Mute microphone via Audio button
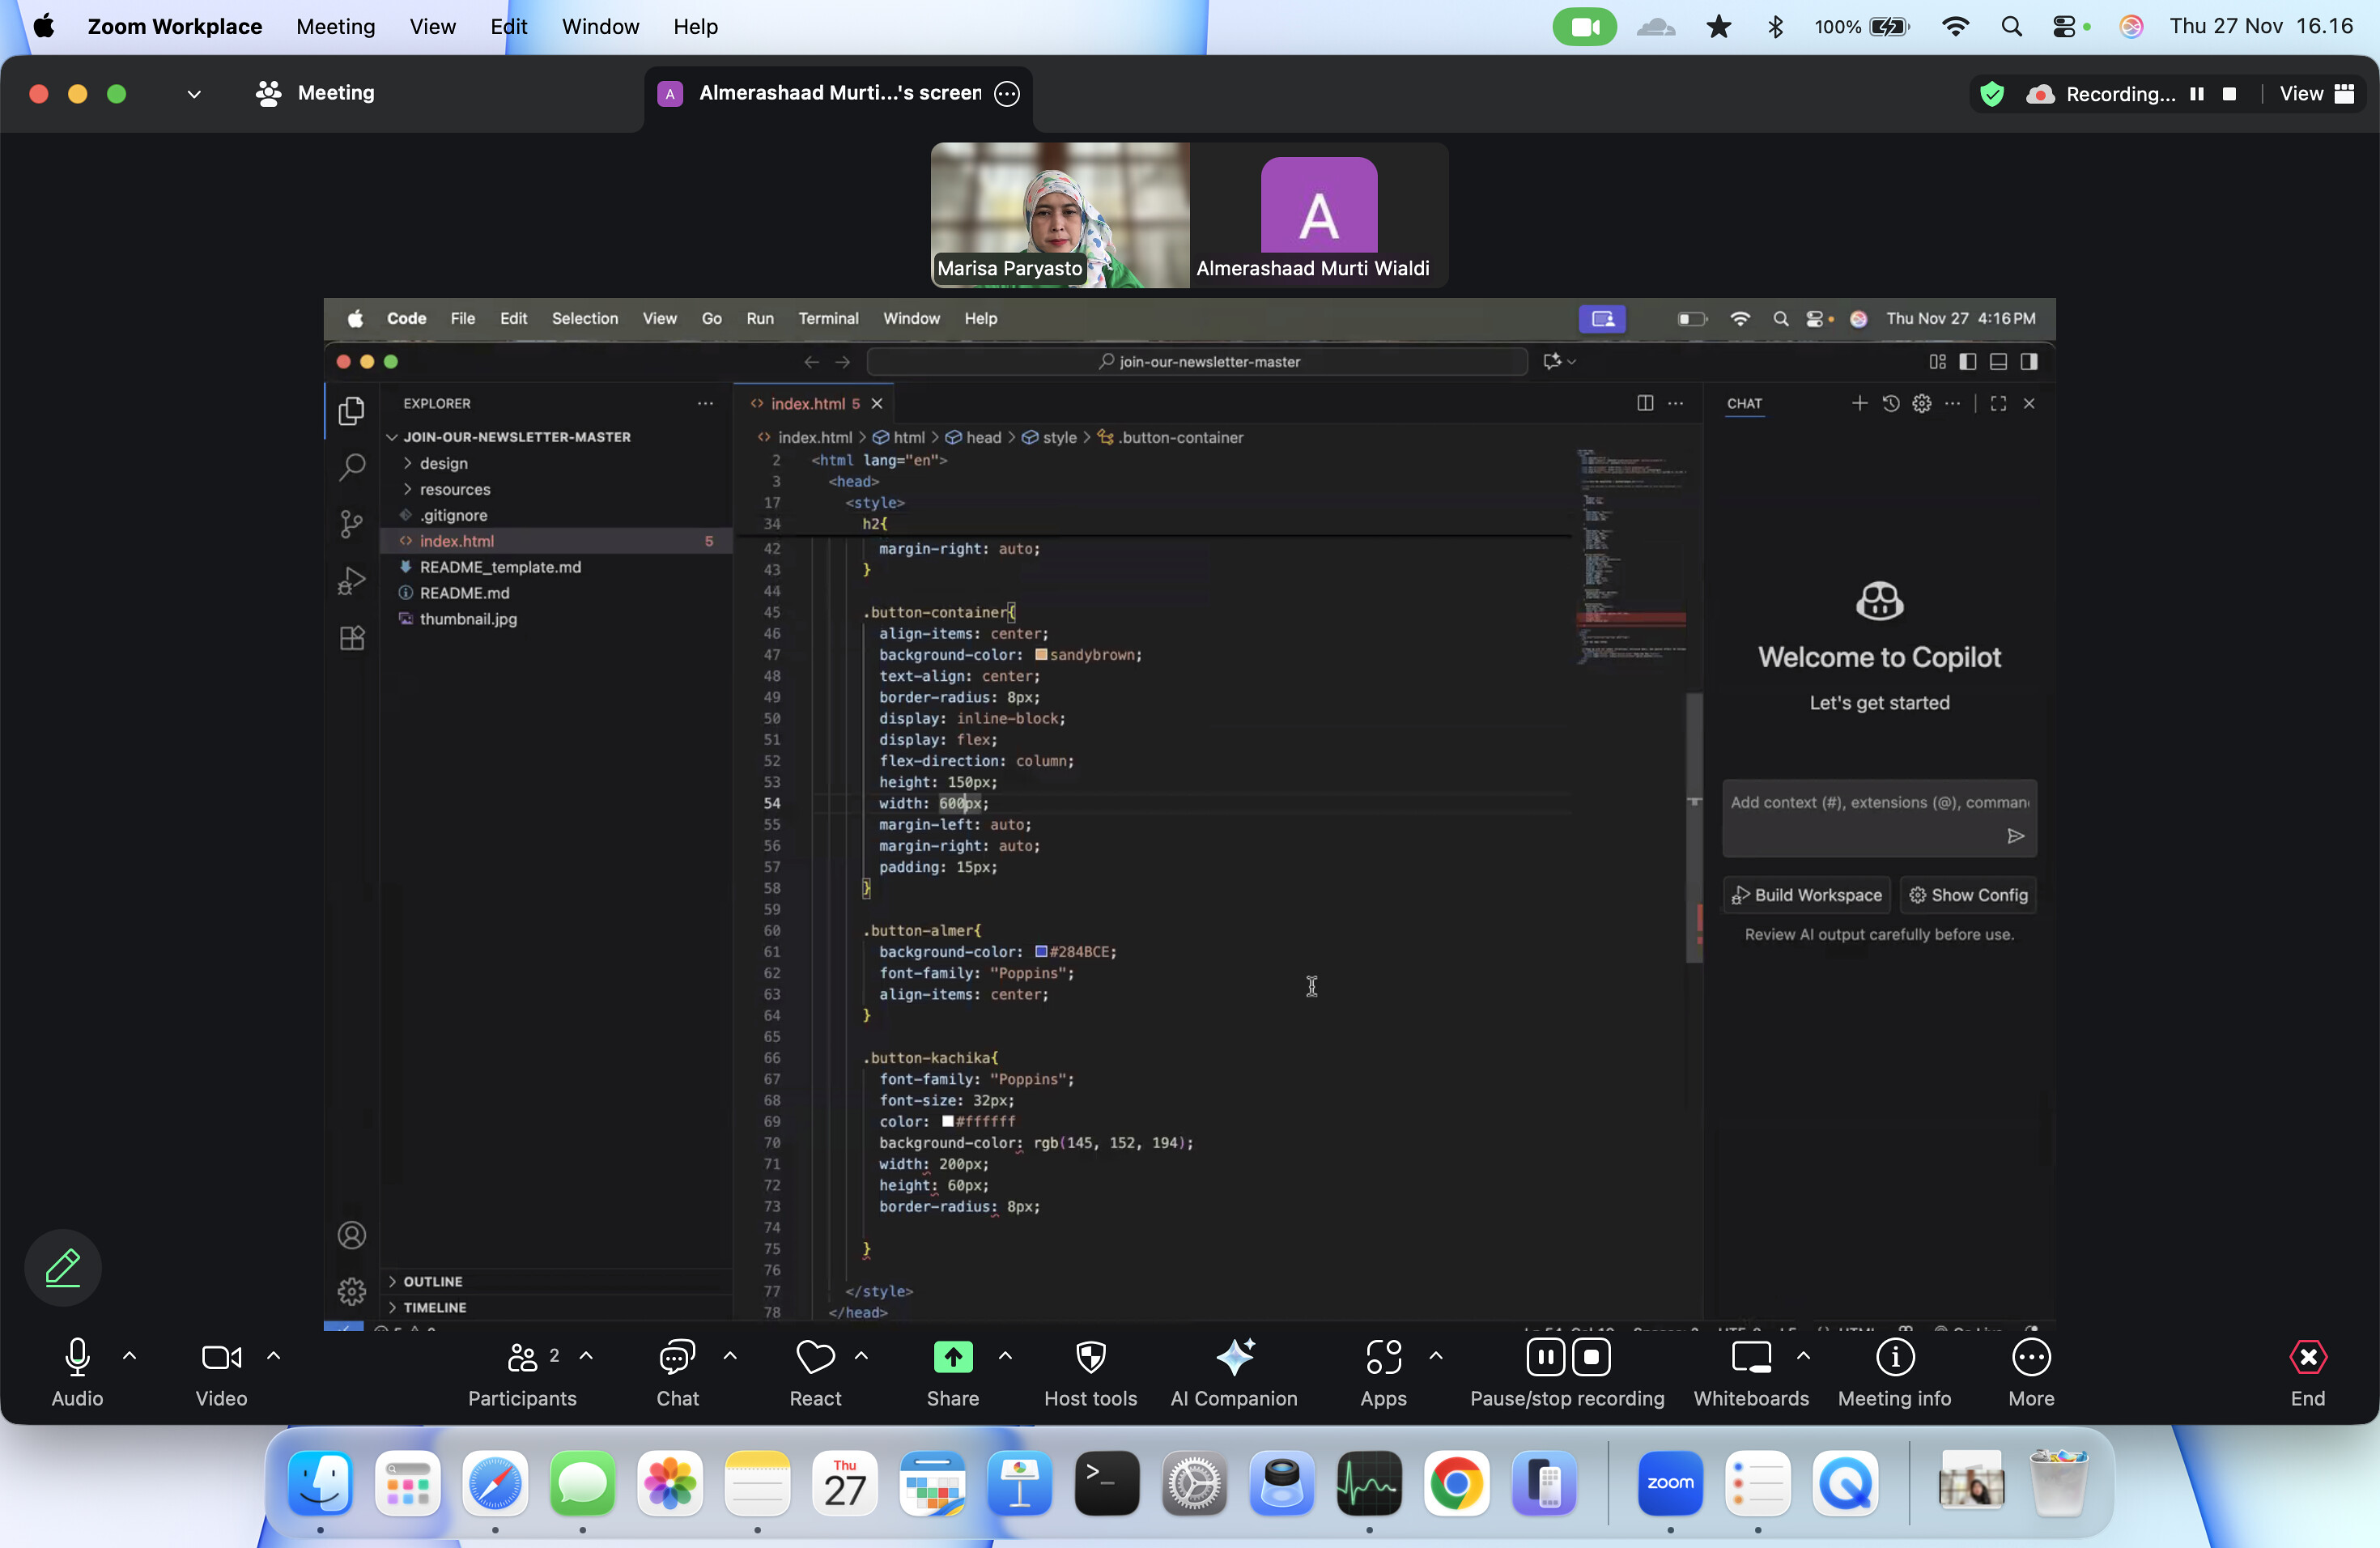 (77, 1358)
